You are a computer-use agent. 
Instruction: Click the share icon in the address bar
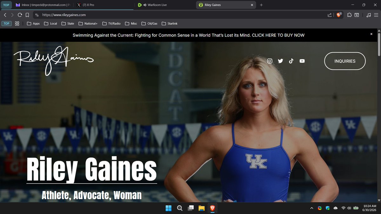(330, 15)
